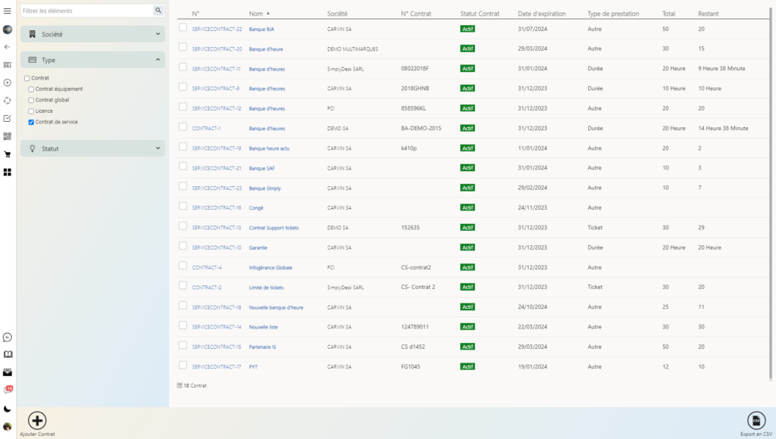Open the hamburger menu in the sidebar

click(x=8, y=11)
